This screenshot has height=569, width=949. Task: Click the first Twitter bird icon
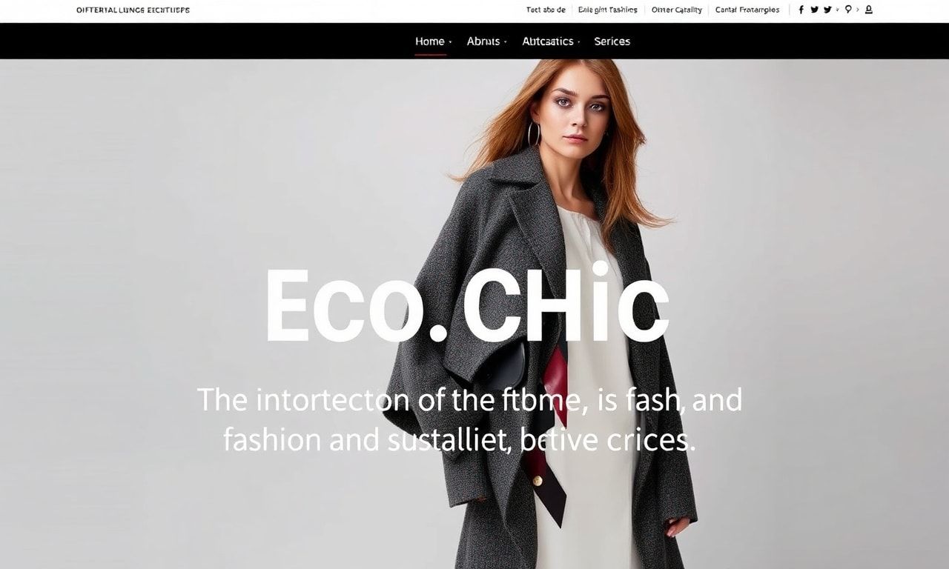coord(815,10)
